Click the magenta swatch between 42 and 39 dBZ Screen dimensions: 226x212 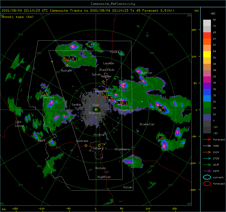tap(207, 80)
